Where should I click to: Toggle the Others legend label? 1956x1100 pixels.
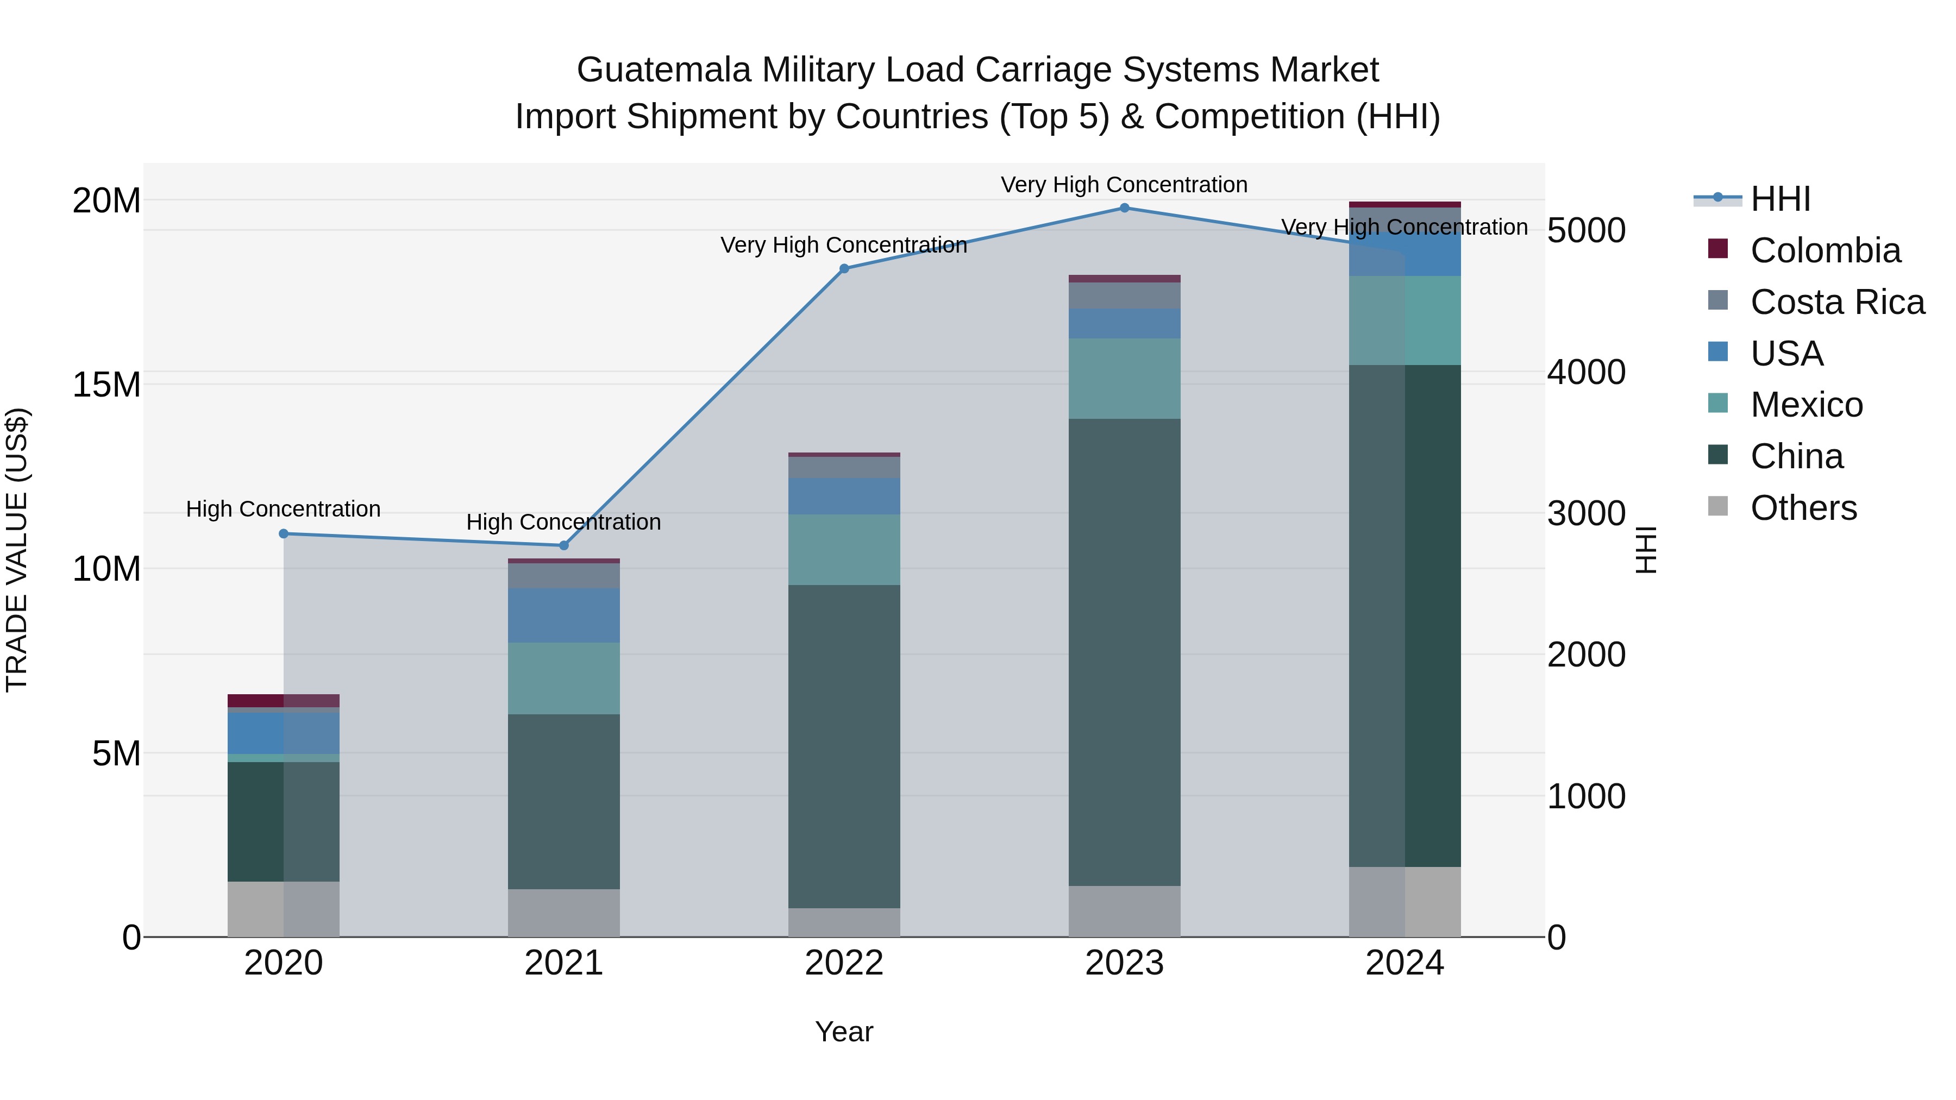tap(1803, 508)
